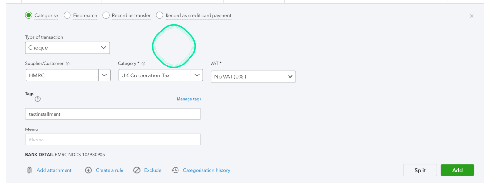Open Add attachment link
The width and height of the screenshot is (489, 183).
pos(54,170)
